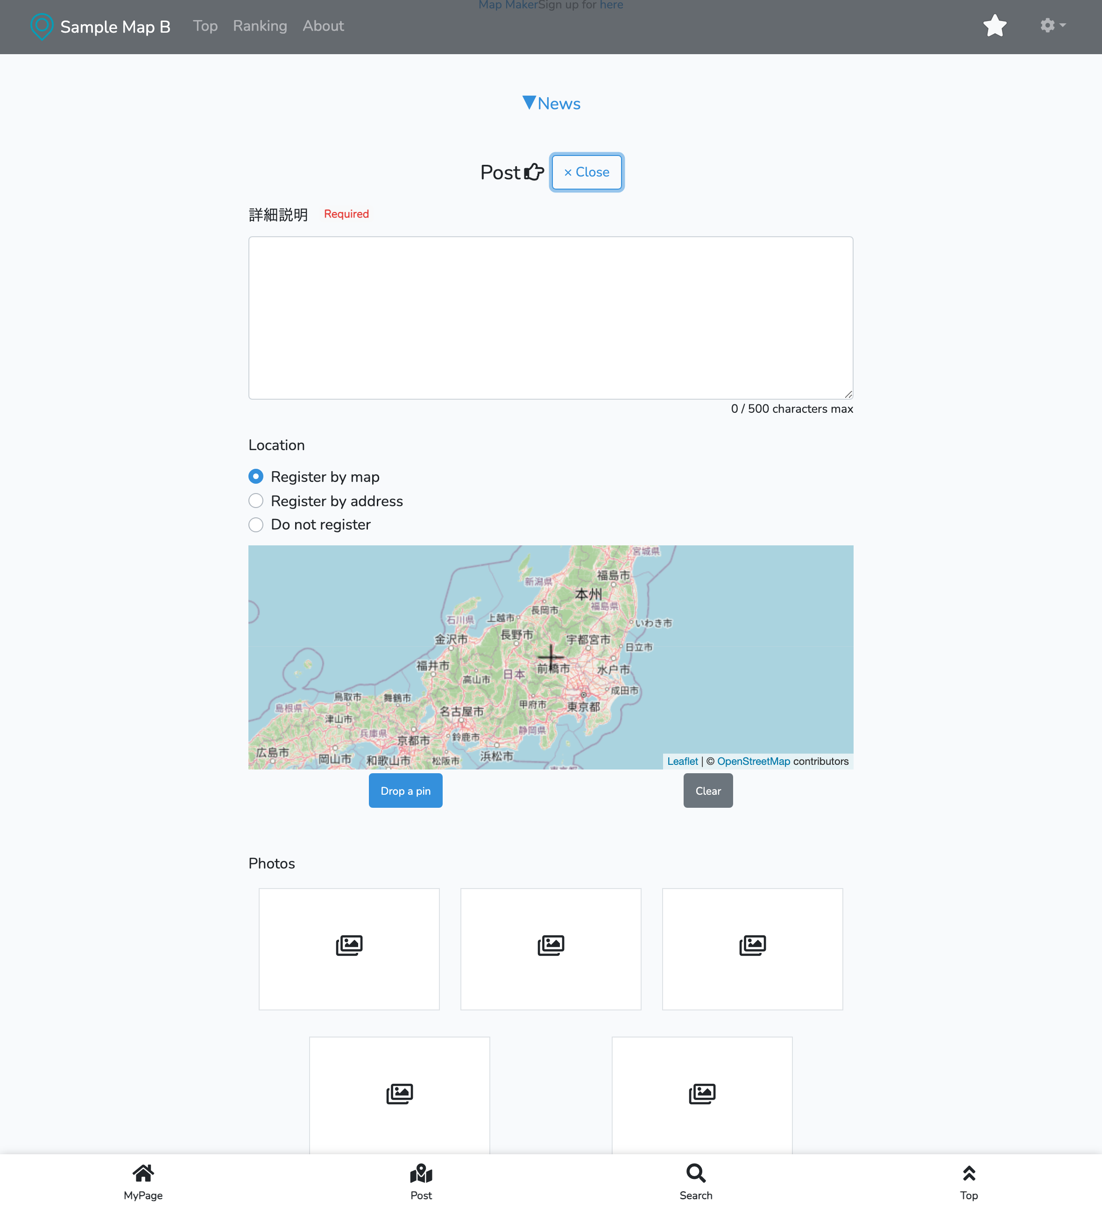Open the settings gear dropdown
The image size is (1102, 1214).
point(1053,25)
